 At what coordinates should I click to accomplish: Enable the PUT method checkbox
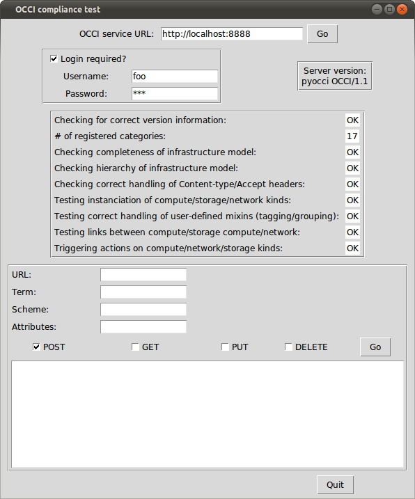[x=225, y=347]
